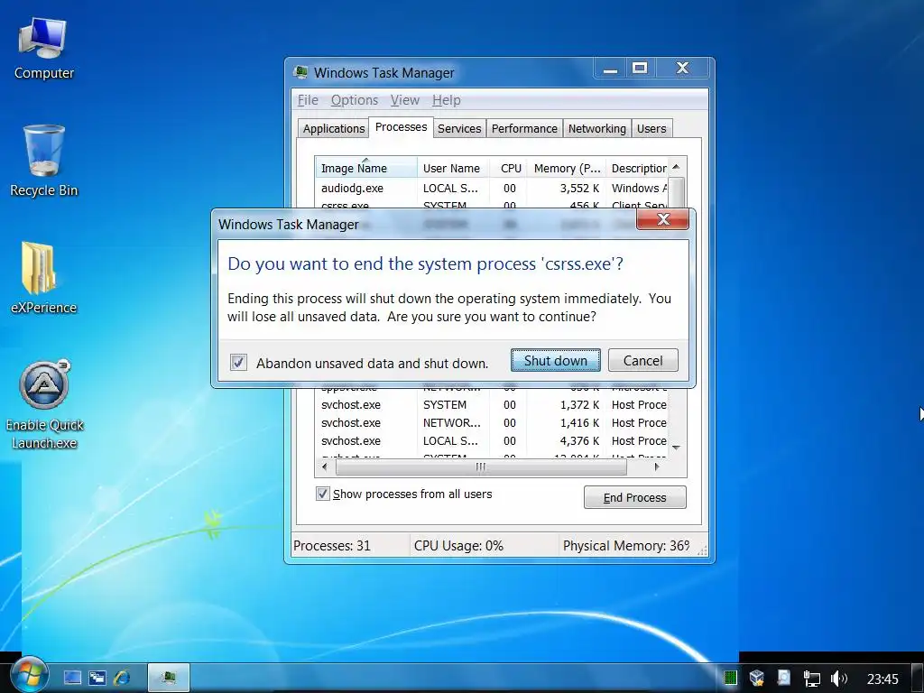Open the Start menu orb
The image size is (924, 693).
pyautogui.click(x=28, y=675)
